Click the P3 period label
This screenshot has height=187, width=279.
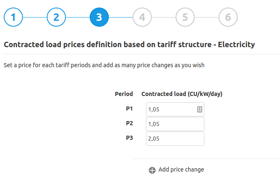129,138
